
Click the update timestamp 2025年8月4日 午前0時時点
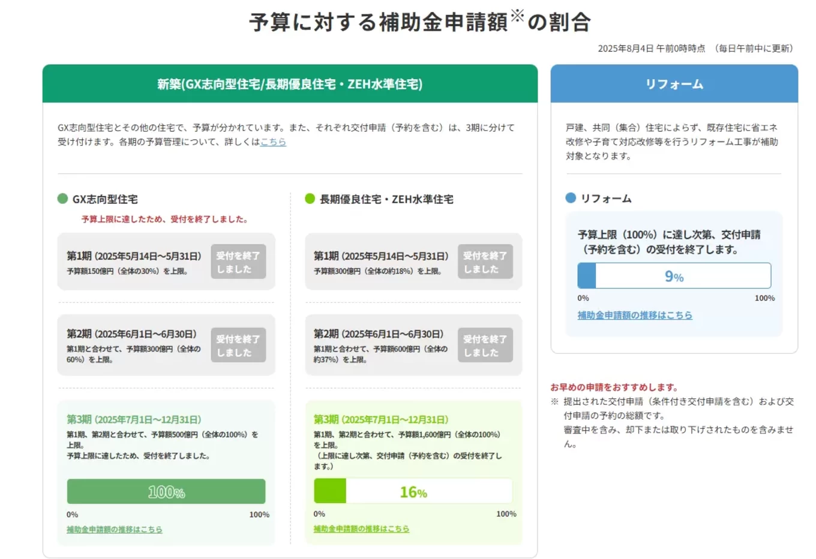pyautogui.click(x=652, y=49)
